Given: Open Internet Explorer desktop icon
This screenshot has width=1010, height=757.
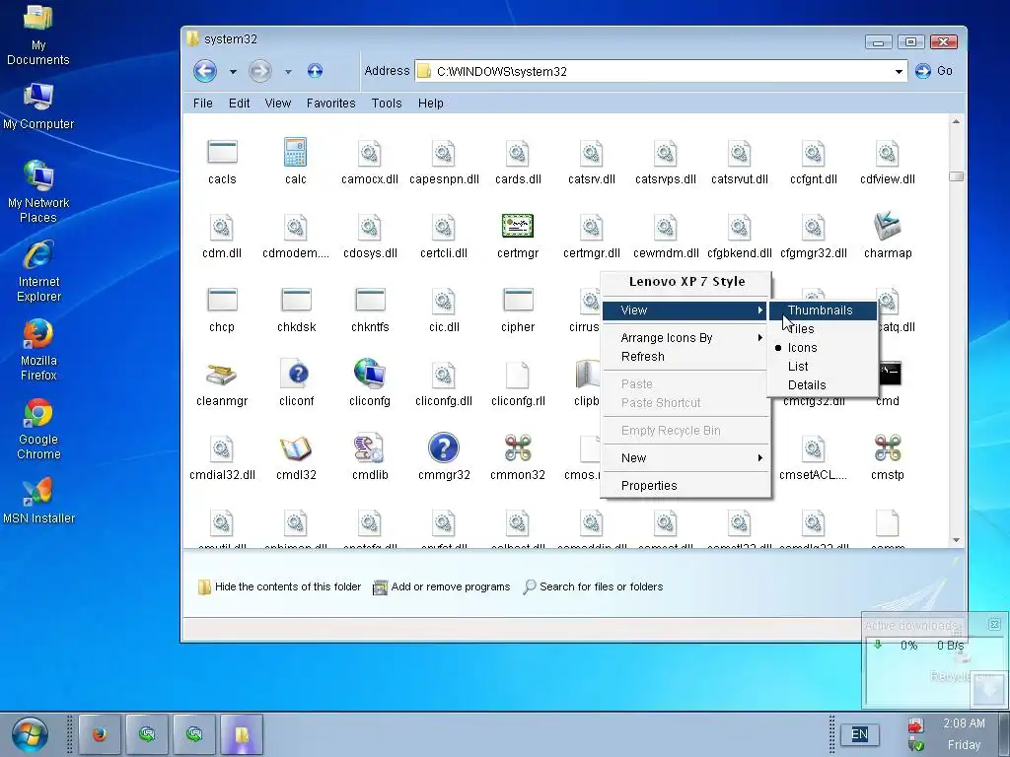Looking at the screenshot, I should [38, 271].
